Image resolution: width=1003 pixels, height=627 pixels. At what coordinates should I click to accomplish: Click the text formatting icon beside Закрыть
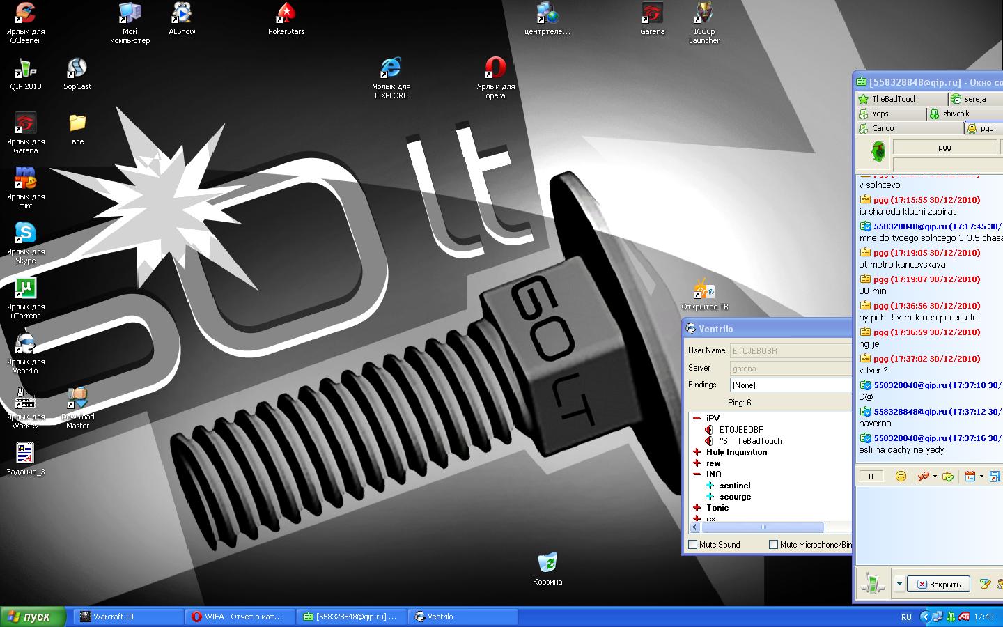pyautogui.click(x=985, y=584)
